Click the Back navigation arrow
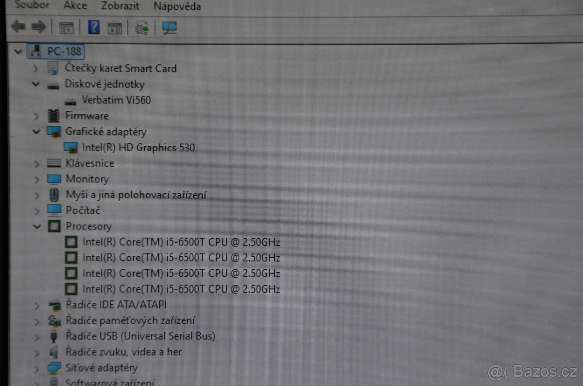Viewport: 583px width, 386px height. 18,27
